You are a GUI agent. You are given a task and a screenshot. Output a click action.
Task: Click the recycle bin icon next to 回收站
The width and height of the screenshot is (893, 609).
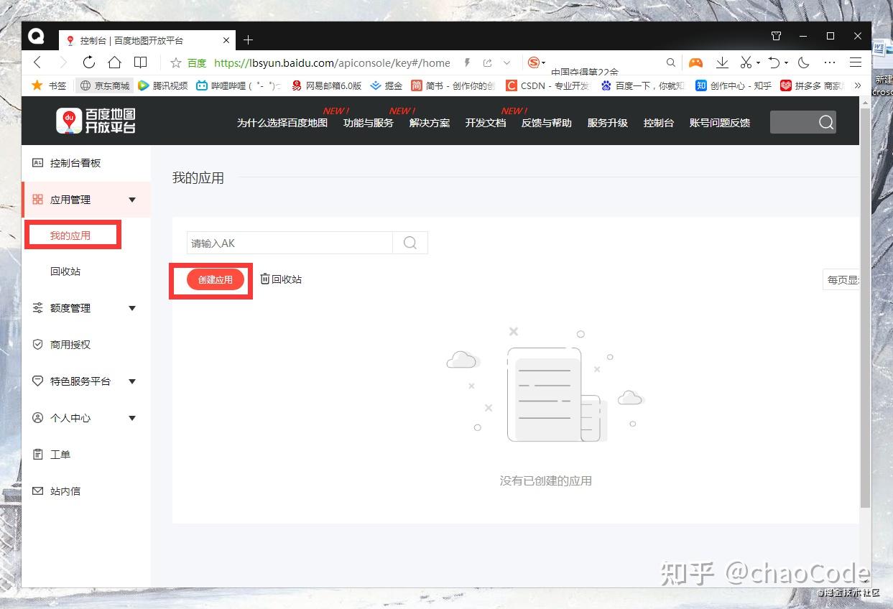[x=265, y=279]
